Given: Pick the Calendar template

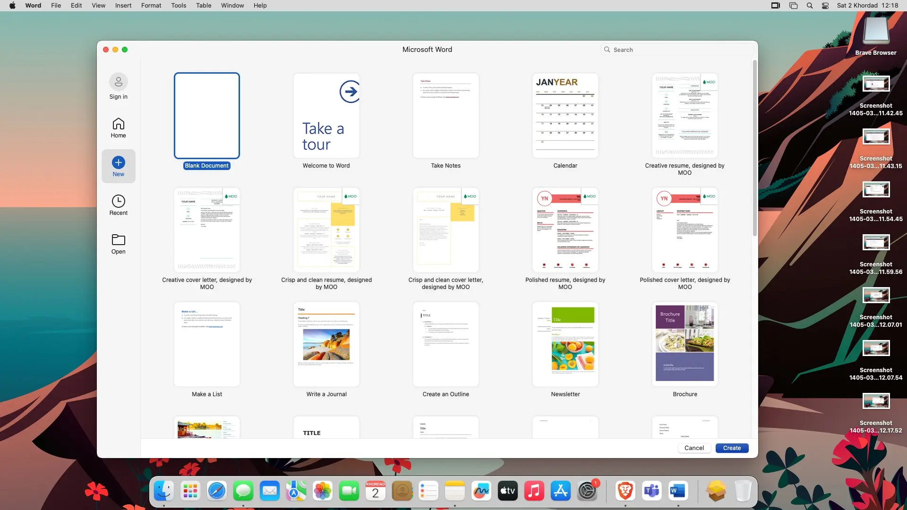Looking at the screenshot, I should point(565,116).
